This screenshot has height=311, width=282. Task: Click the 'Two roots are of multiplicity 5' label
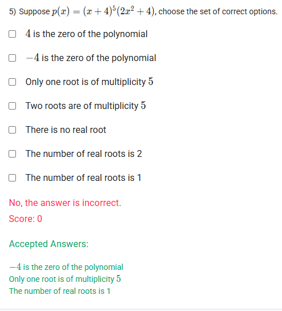86,106
